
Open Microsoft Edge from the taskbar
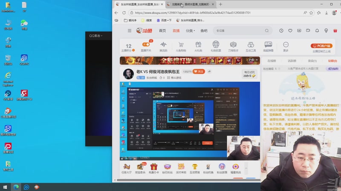[16, 187]
